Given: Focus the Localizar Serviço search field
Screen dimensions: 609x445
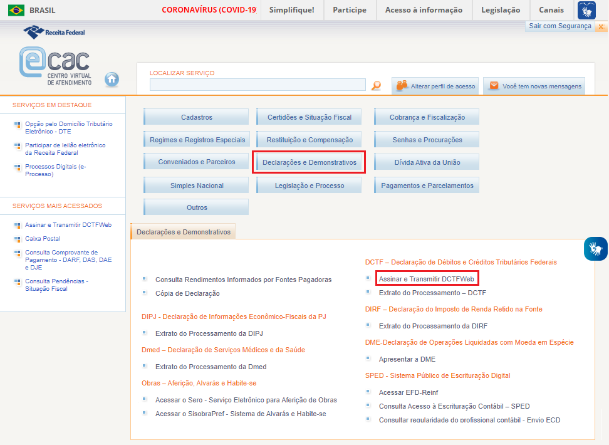Looking at the screenshot, I should pos(258,85).
